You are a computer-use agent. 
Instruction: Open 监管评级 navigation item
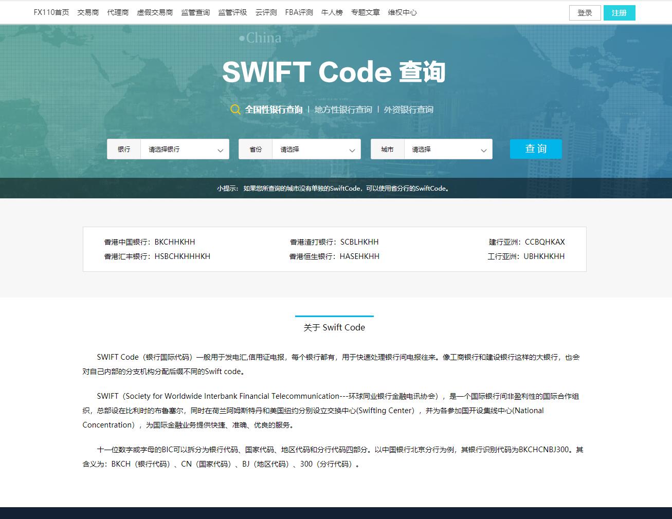pyautogui.click(x=232, y=12)
